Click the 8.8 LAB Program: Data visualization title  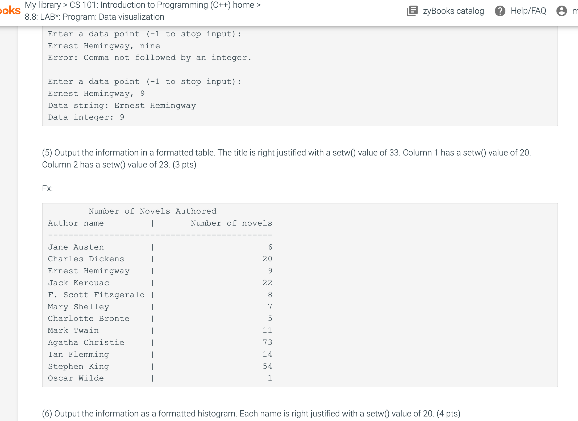[94, 17]
